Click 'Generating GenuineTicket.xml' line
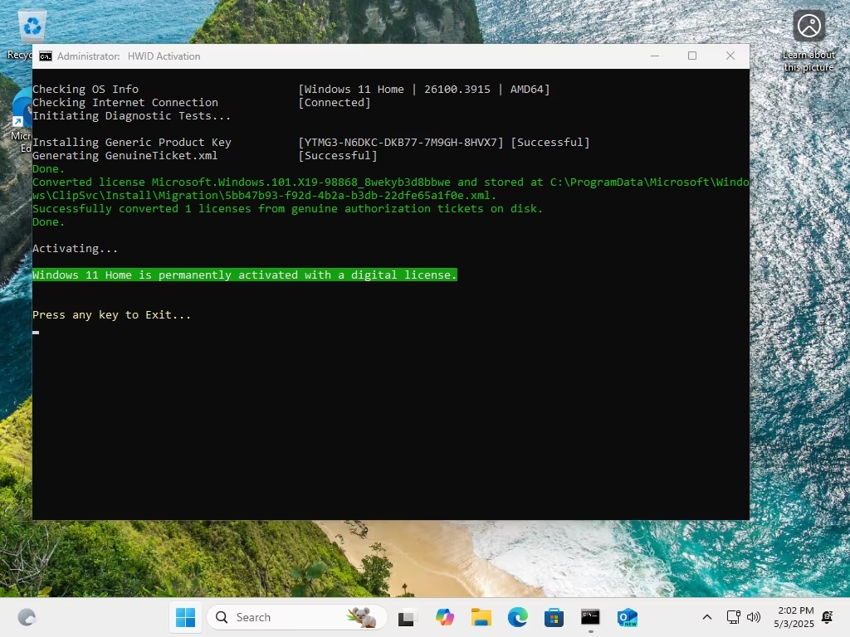 tap(125, 155)
